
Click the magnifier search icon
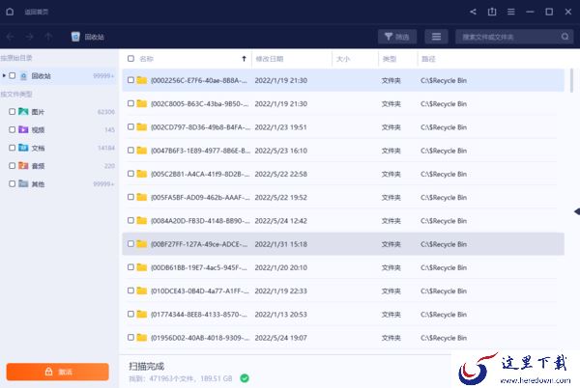pos(565,37)
